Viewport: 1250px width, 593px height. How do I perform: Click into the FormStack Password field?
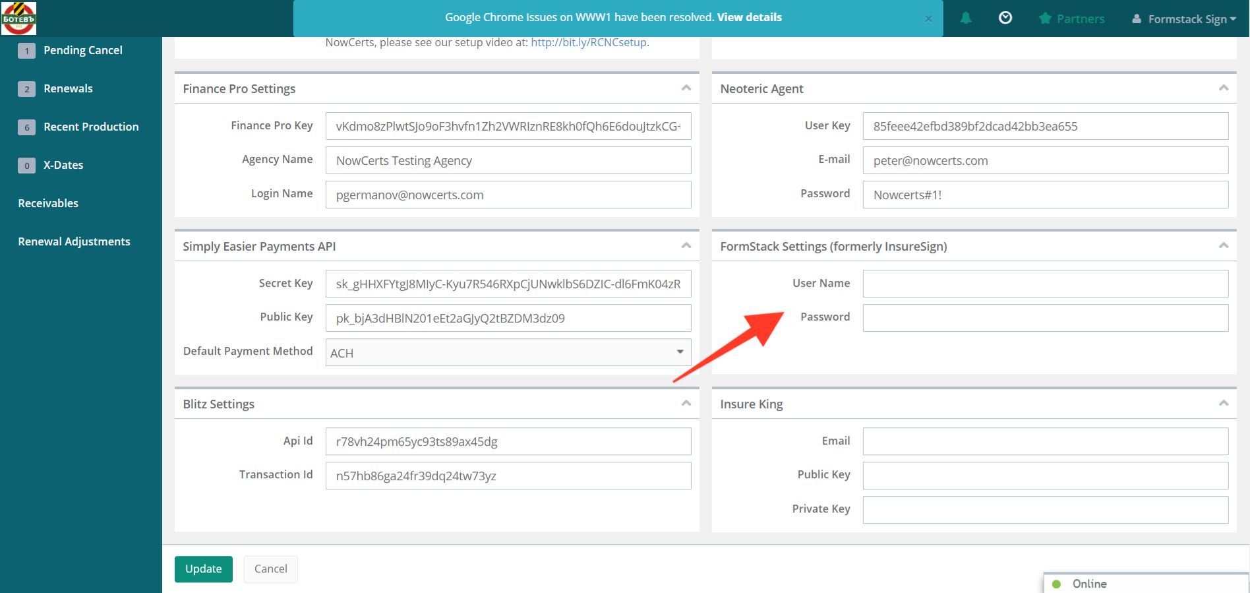click(x=1046, y=318)
